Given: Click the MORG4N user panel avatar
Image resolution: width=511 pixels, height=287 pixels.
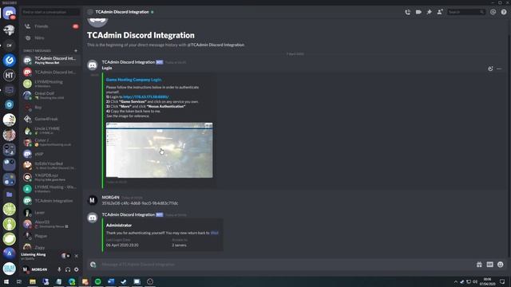Looking at the screenshot, I should tap(26, 269).
